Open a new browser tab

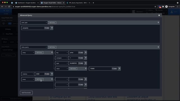pyautogui.click(x=93, y=3)
